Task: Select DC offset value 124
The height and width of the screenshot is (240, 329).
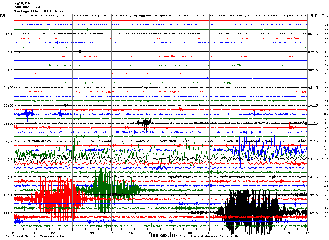Action: (326, 132)
